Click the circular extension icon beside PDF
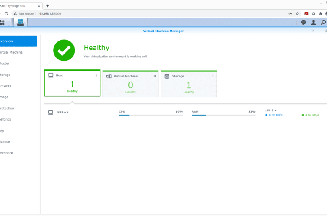The height and width of the screenshot is (216, 327). tap(314, 13)
